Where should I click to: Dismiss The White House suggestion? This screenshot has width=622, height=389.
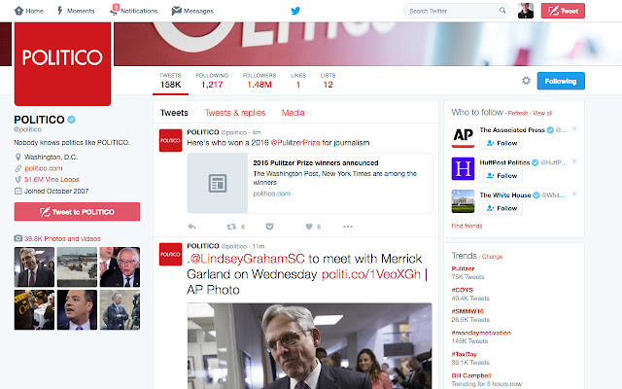click(574, 194)
